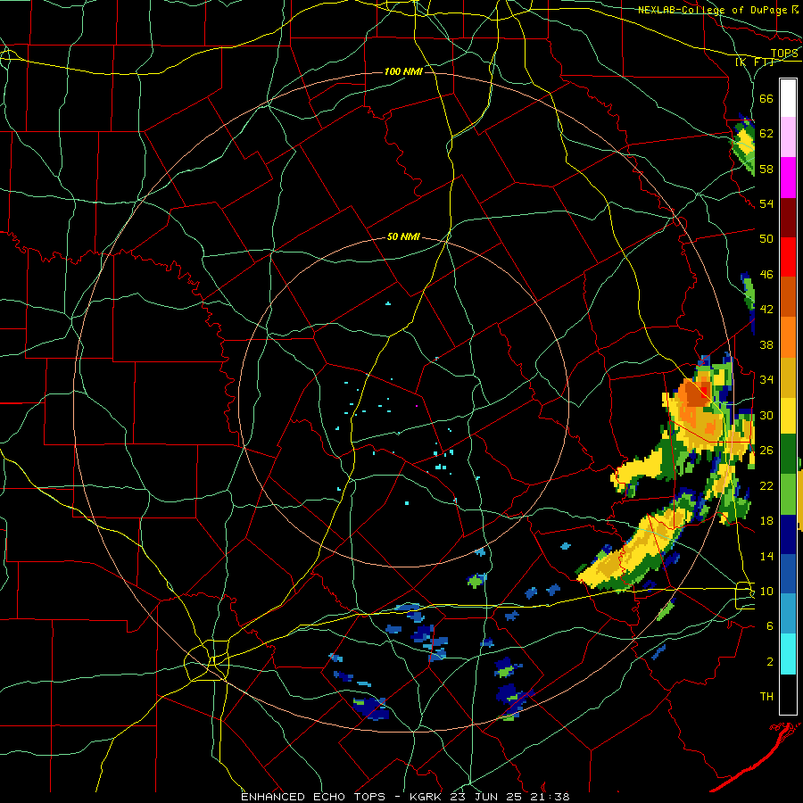Click the "TH" threshold legend label

point(766,697)
